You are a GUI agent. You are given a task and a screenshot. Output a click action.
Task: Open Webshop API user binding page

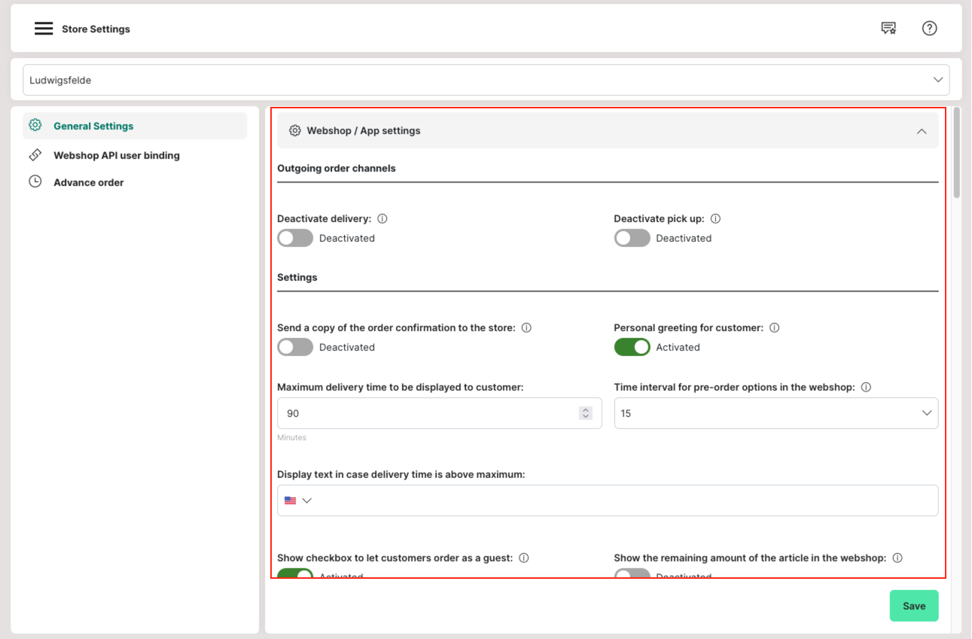[x=116, y=156]
